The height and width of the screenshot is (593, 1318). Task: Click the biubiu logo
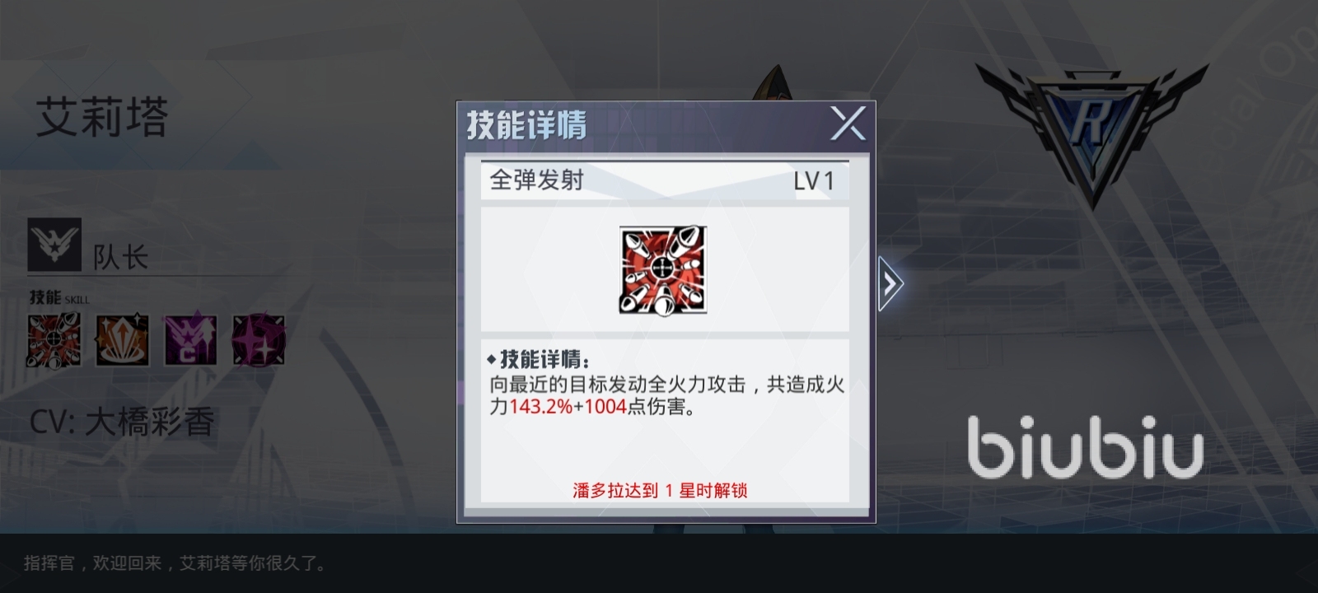[x=1086, y=447]
